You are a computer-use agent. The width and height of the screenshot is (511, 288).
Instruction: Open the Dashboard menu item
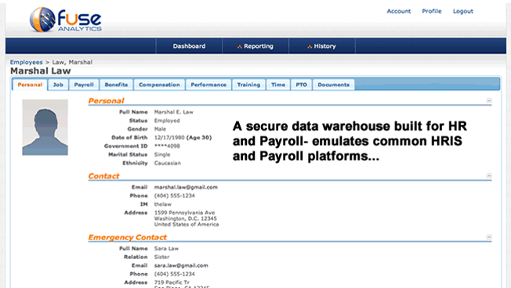(x=189, y=46)
